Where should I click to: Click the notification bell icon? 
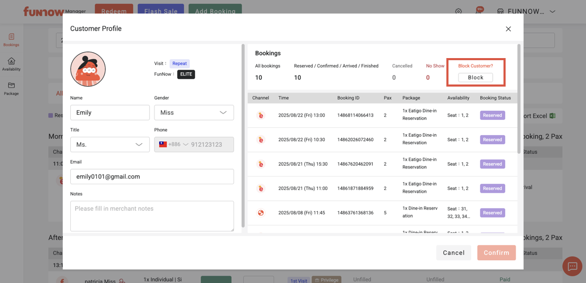coord(479,12)
